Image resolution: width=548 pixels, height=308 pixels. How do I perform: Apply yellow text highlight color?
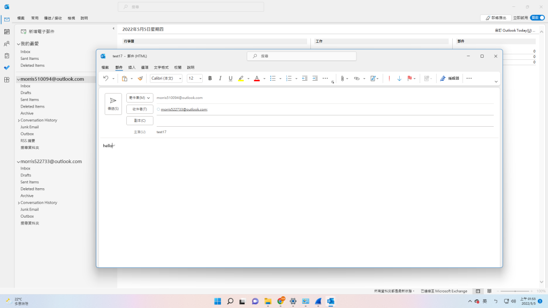click(x=241, y=79)
